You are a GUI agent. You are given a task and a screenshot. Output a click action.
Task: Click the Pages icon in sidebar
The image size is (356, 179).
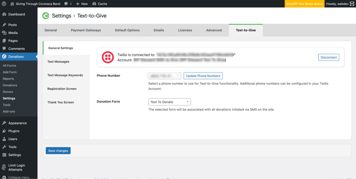coord(4,41)
